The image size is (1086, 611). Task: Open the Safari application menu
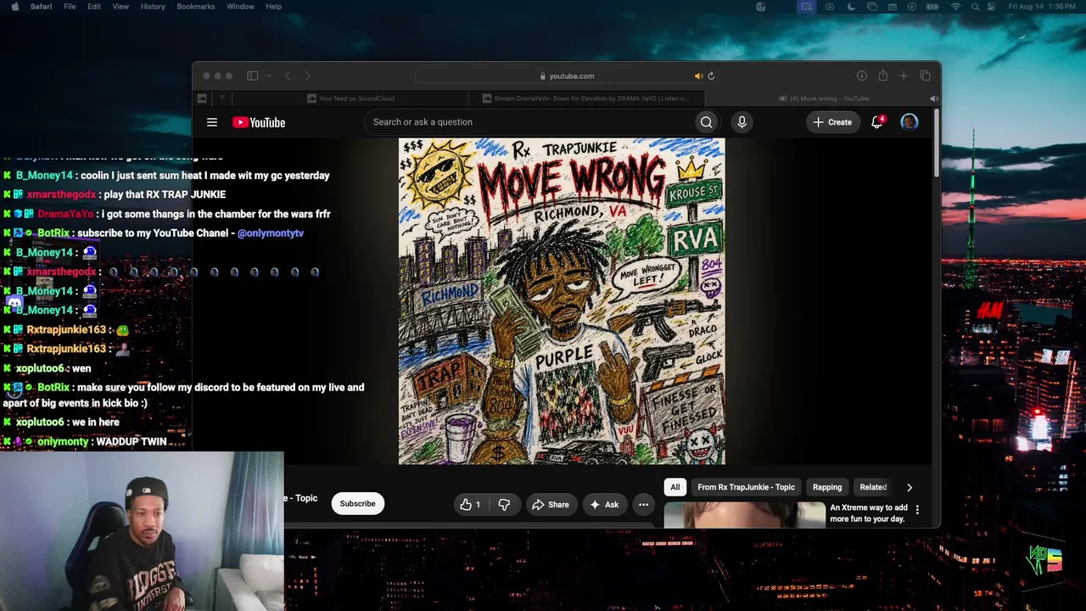(41, 7)
